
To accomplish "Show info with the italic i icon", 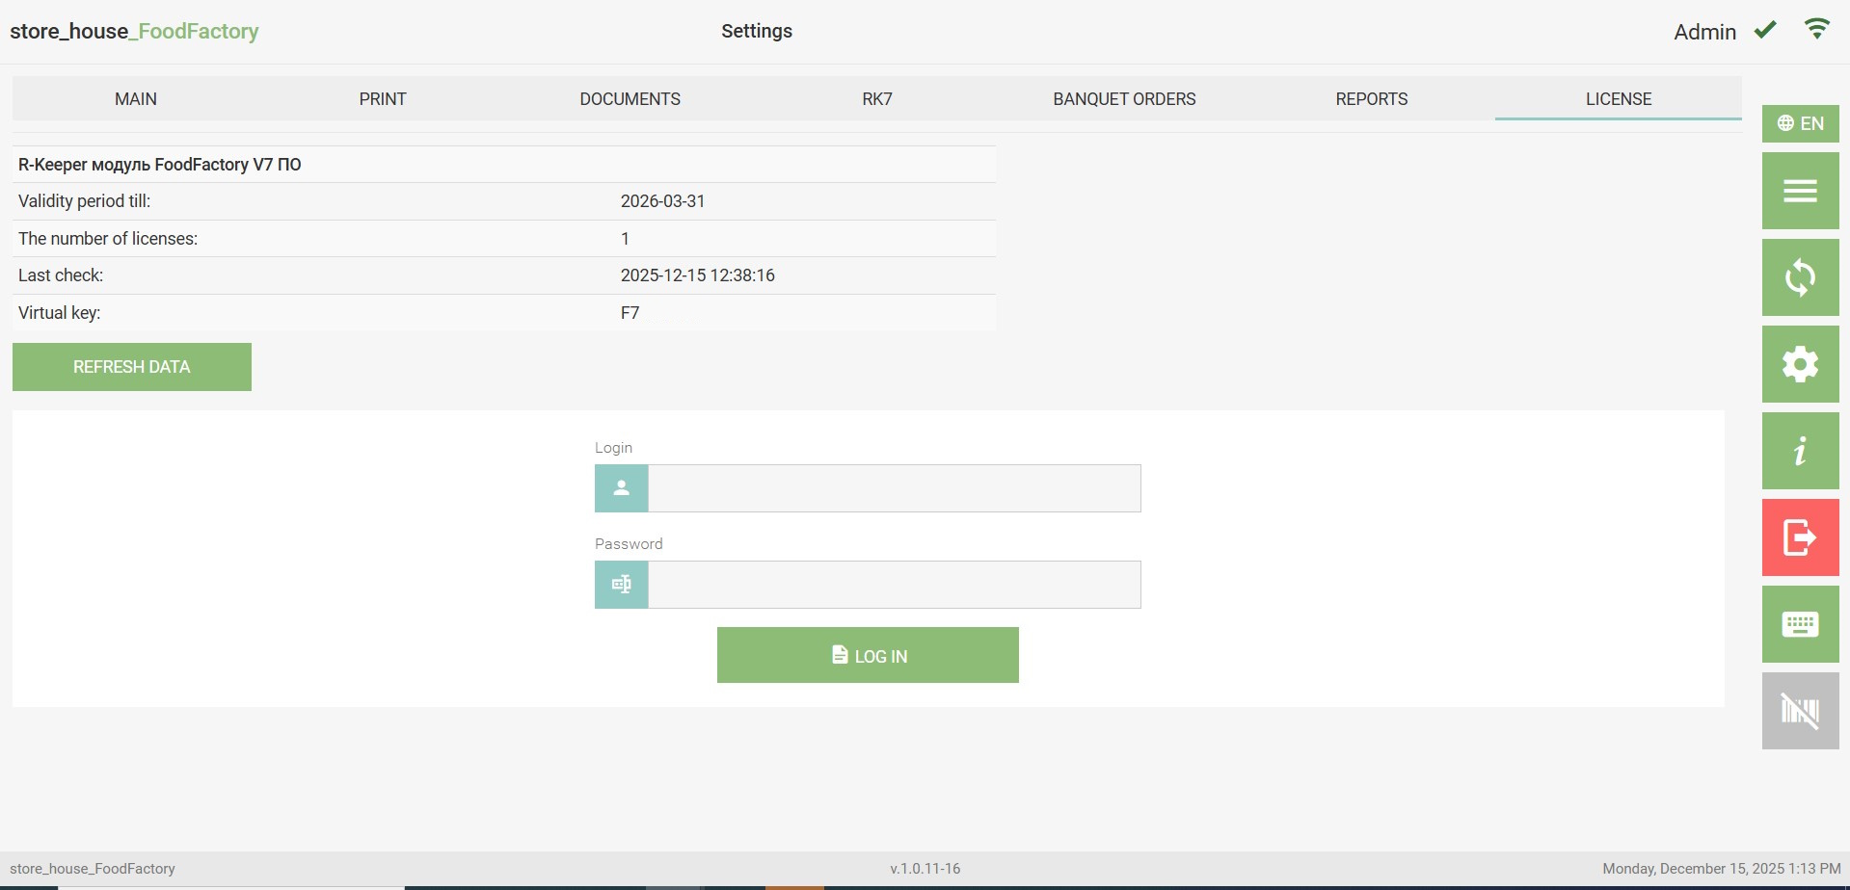I will point(1800,451).
